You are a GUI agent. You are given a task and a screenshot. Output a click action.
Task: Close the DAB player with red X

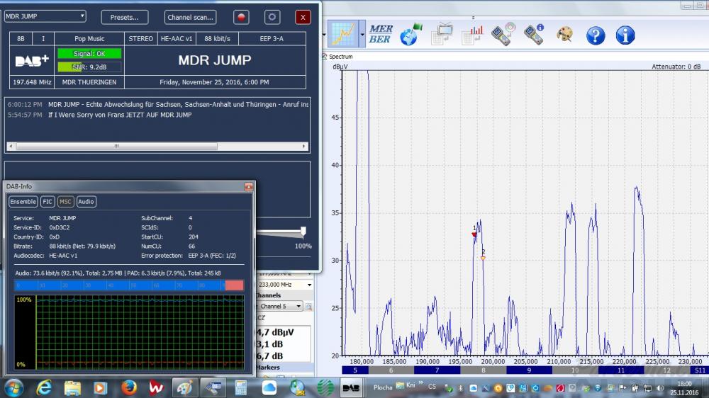tap(303, 17)
